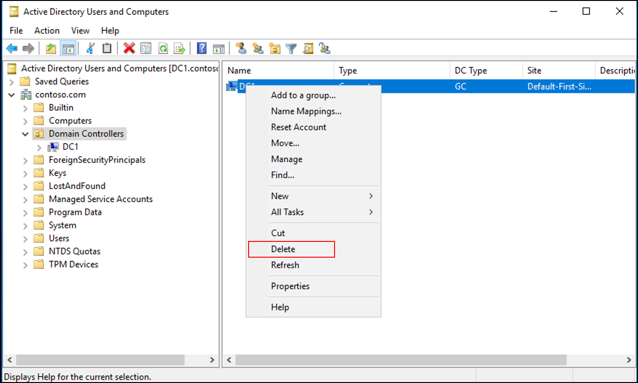Click the blue Help question mark icon
This screenshot has width=638, height=383.
pyautogui.click(x=202, y=48)
